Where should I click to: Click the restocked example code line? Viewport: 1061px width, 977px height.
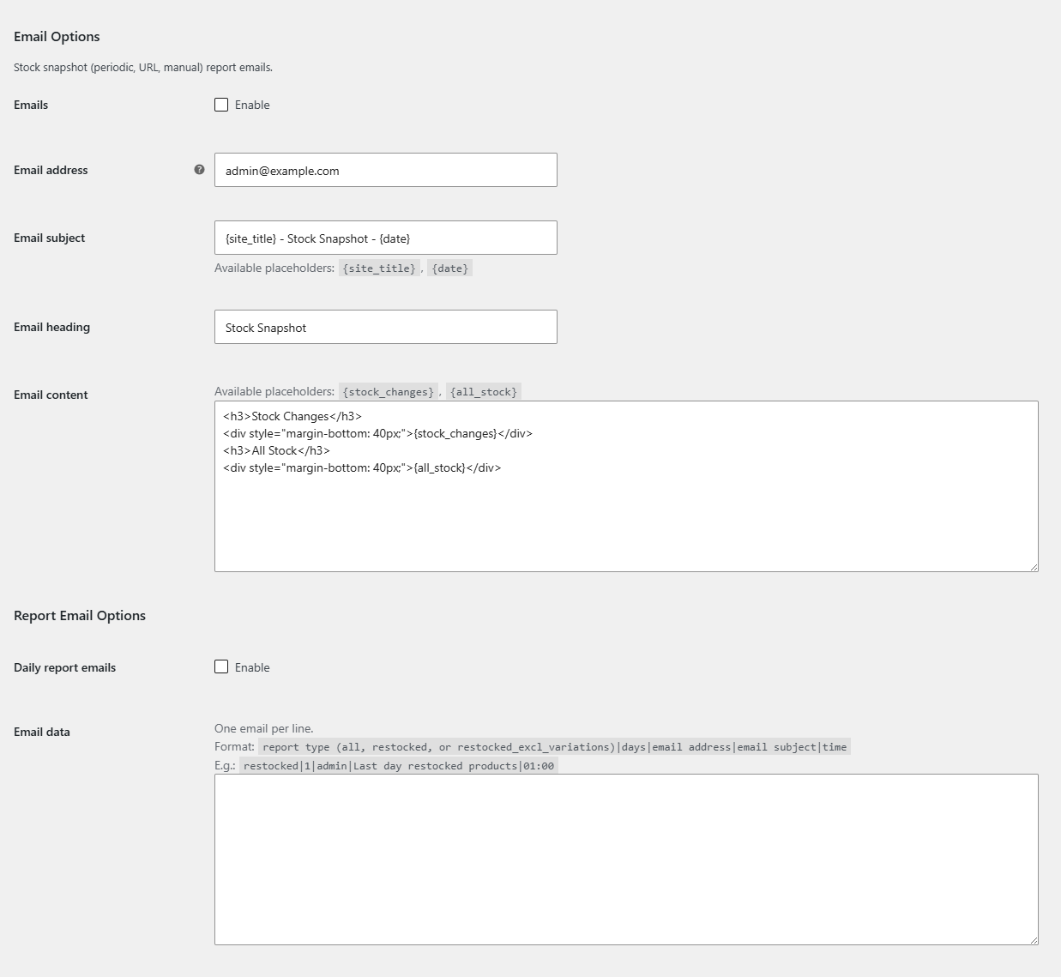coord(399,766)
